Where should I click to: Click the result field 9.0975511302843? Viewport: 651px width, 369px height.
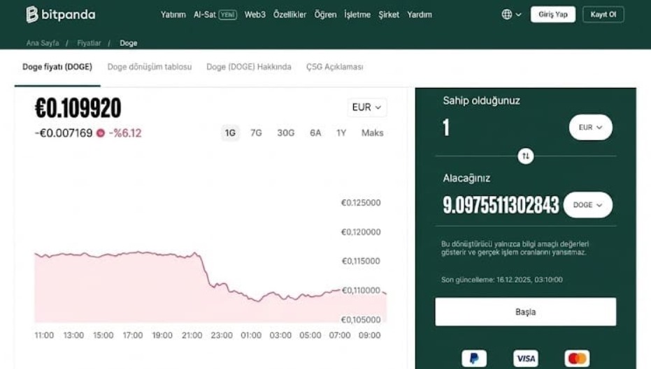click(501, 204)
